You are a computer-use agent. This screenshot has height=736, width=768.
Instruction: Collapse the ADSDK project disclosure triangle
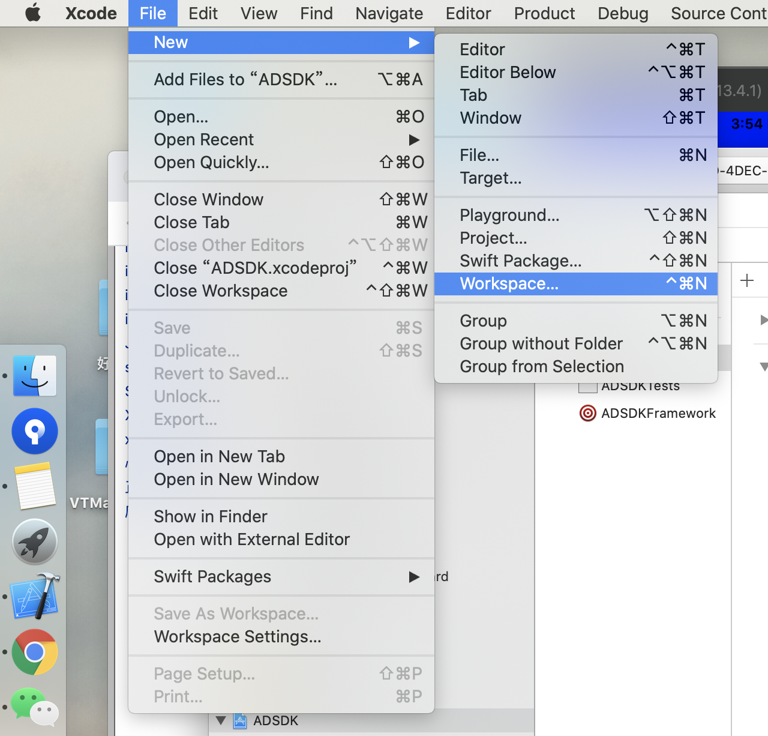[x=221, y=720]
